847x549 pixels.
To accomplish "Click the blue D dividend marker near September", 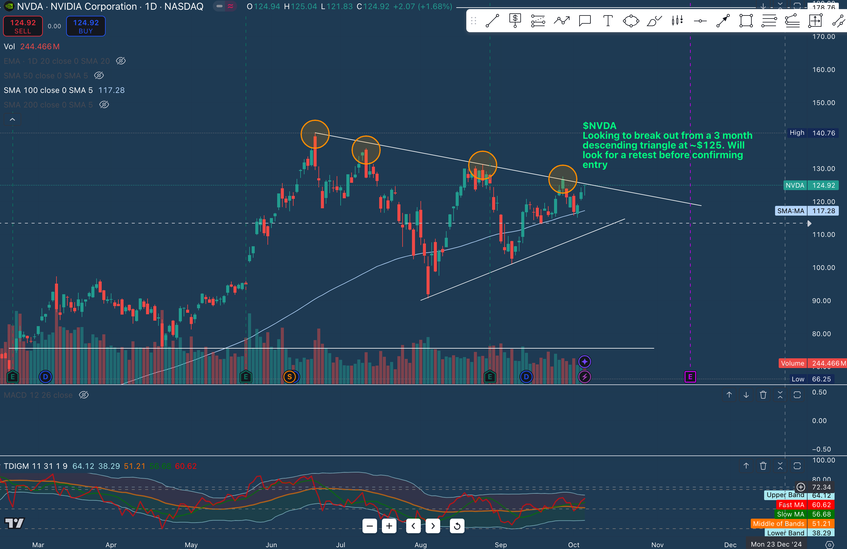I will pyautogui.click(x=526, y=377).
